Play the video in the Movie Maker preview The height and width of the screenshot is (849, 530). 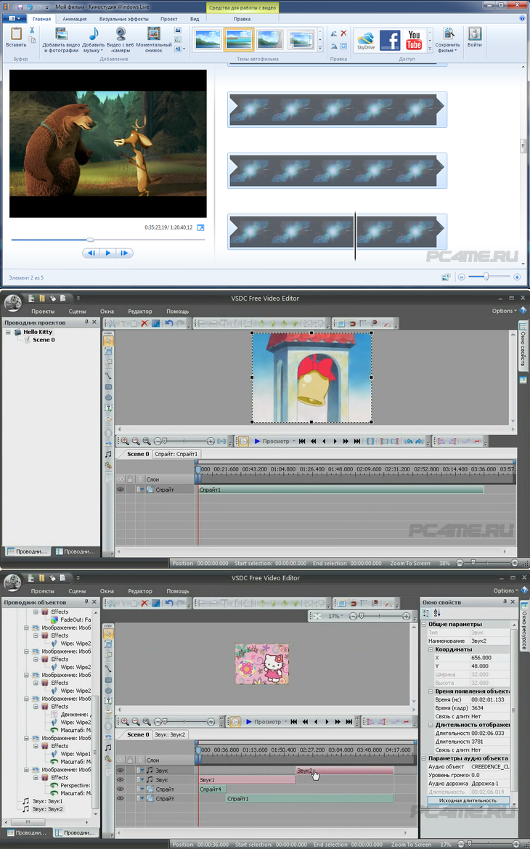point(107,253)
